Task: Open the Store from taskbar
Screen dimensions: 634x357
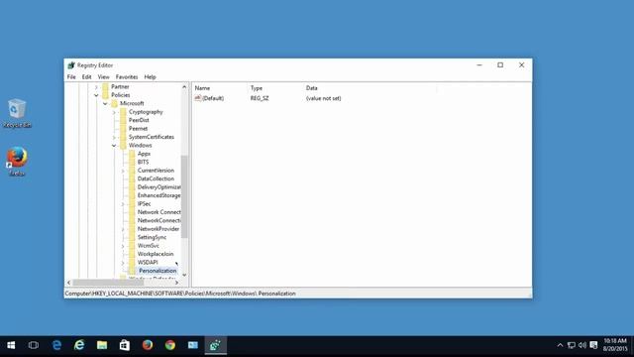Action: click(x=125, y=345)
